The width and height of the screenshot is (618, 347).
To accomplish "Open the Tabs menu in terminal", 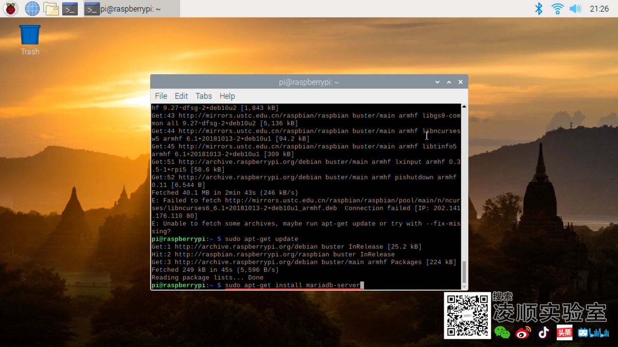I will point(203,96).
